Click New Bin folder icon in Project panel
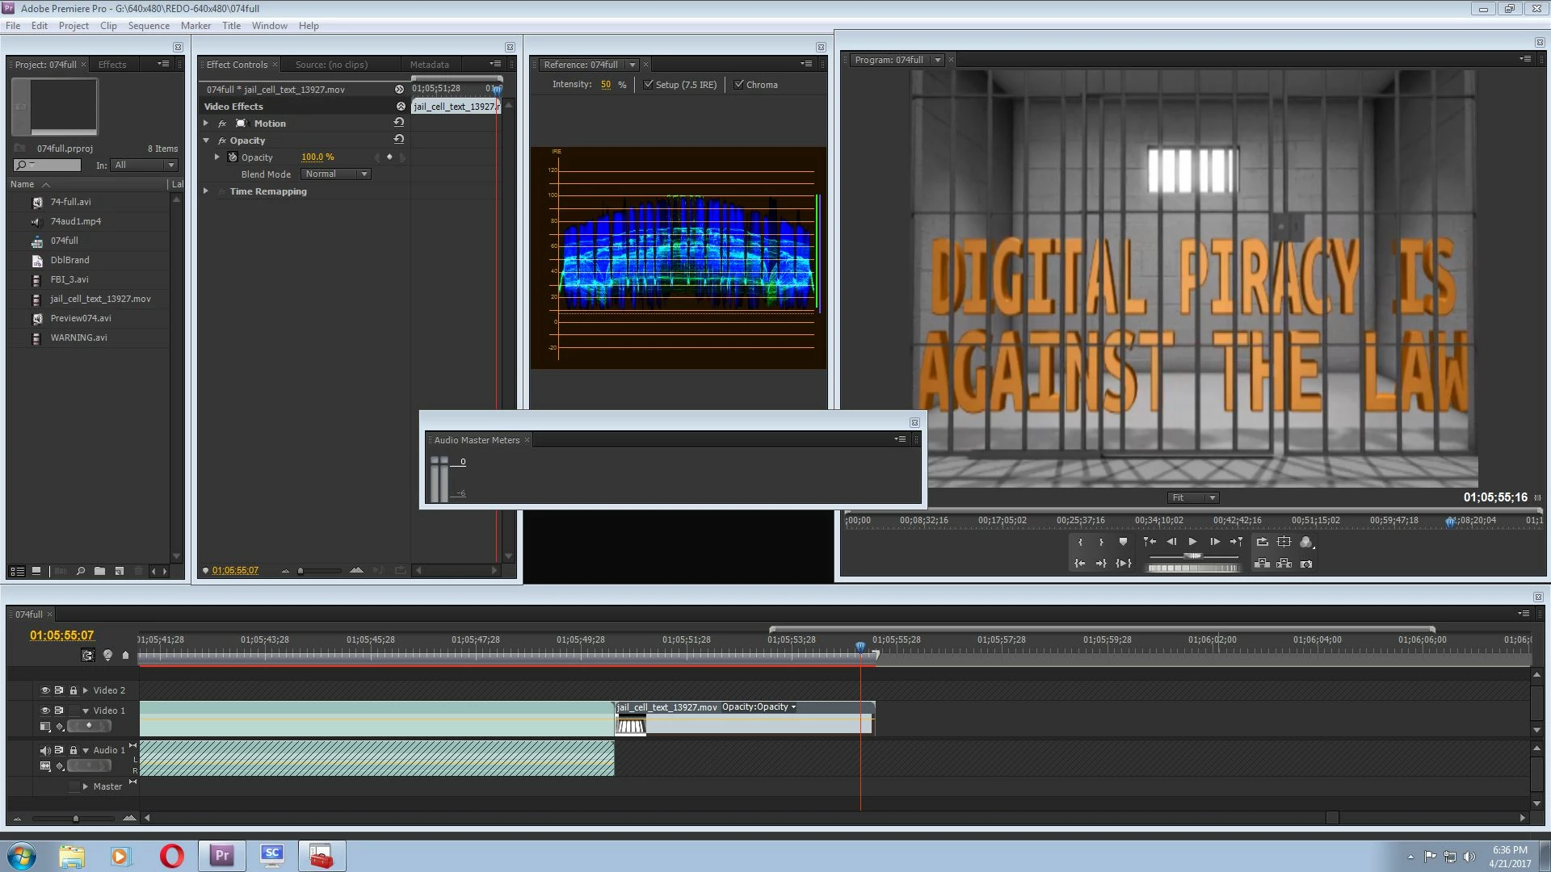Viewport: 1551px width, 872px height. coord(99,571)
